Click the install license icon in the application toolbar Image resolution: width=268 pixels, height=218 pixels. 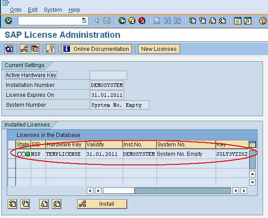[24, 49]
